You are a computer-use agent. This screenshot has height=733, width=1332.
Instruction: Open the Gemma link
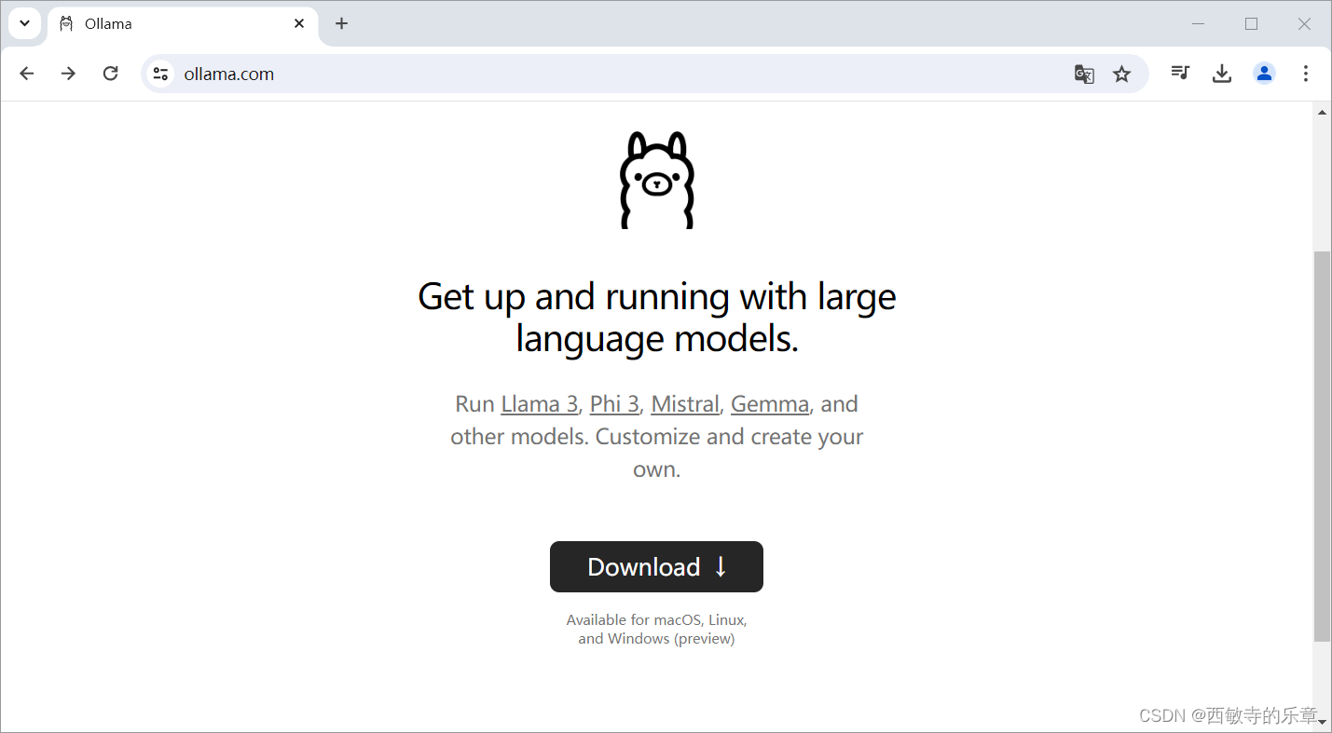(770, 404)
